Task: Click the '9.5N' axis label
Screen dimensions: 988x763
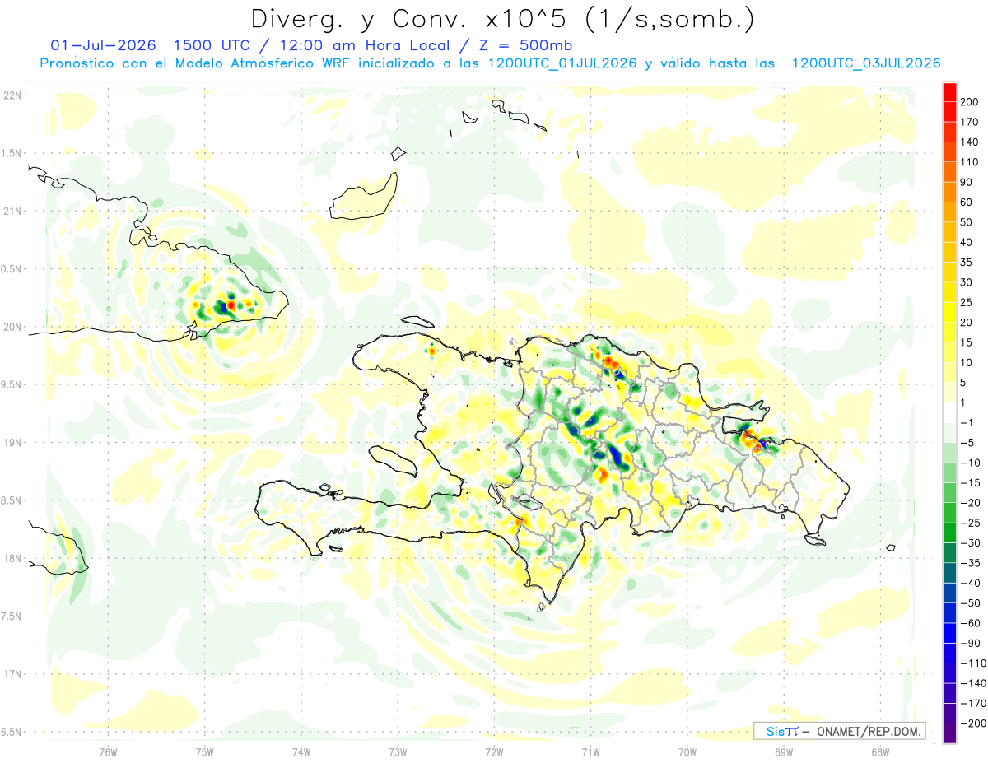Action: (12, 384)
